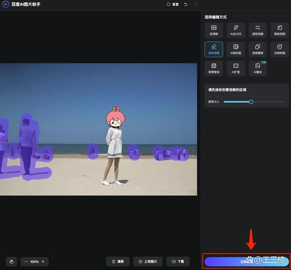Click the 清屏 clear screen button
Image resolution: width=291 pixels, height=270 pixels.
coord(118,262)
